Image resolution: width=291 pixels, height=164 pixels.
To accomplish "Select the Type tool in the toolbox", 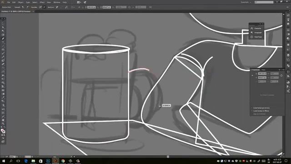I will [x=3, y=42].
